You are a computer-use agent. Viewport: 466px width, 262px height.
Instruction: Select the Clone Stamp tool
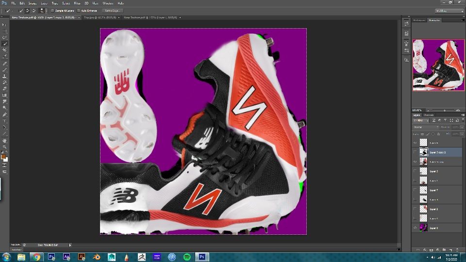click(4, 76)
